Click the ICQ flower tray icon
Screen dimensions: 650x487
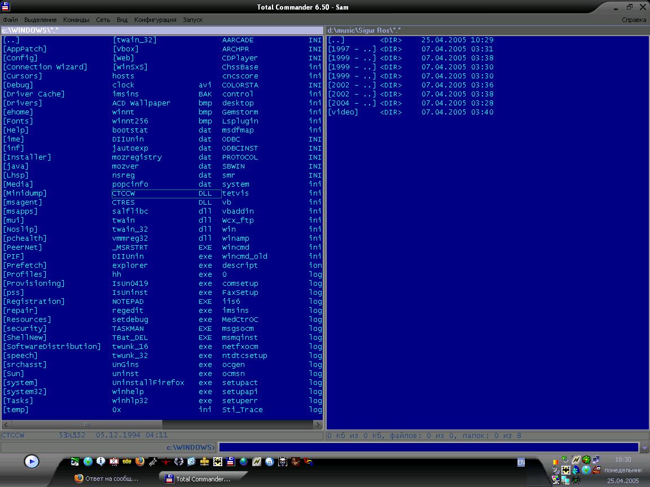click(586, 460)
